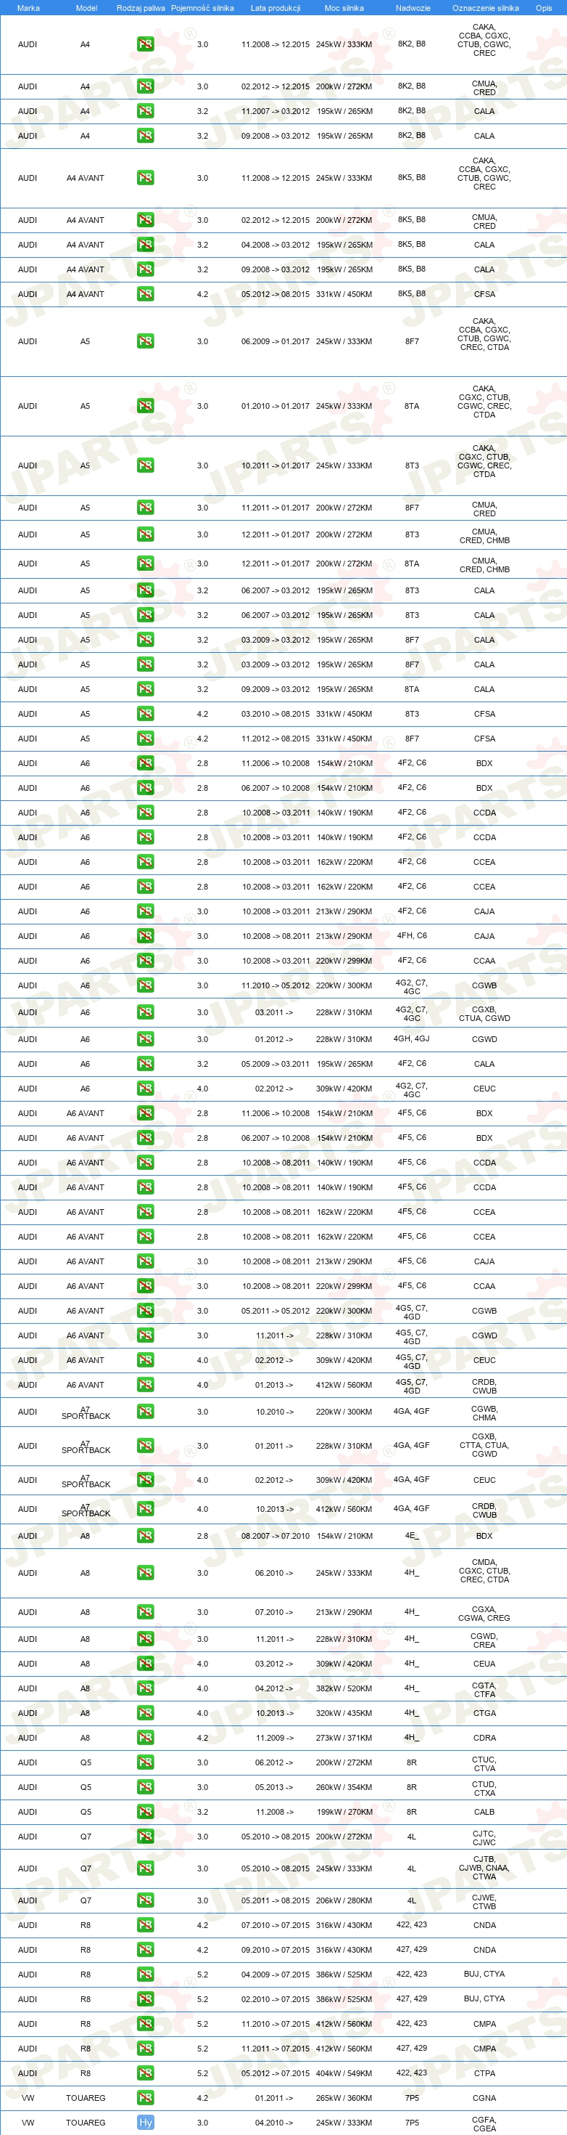Click fuel icon in A4 8K2 200kW row
This screenshot has height=2135, width=567.
click(x=146, y=86)
